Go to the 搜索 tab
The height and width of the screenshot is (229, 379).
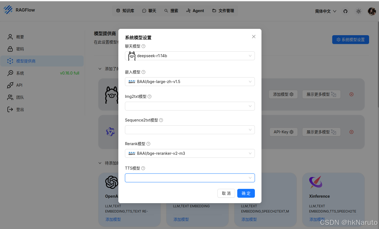[x=171, y=11]
